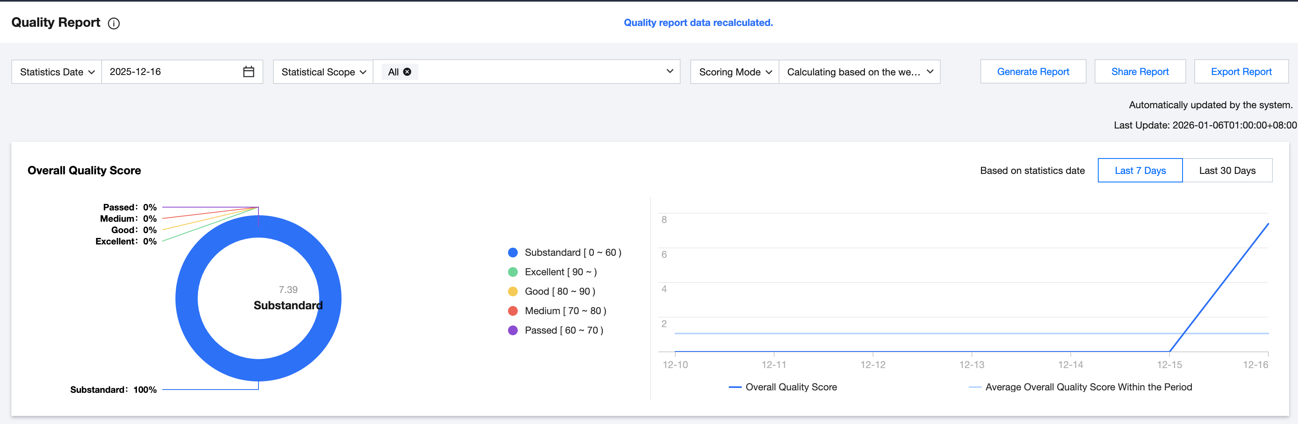
Task: Toggle Overall Quality Score line legend
Action: pyautogui.click(x=783, y=387)
